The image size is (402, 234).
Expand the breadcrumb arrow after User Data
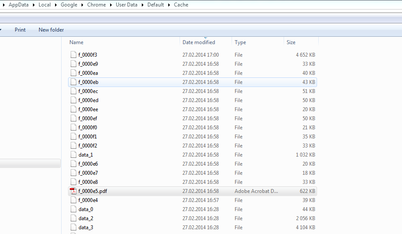142,5
